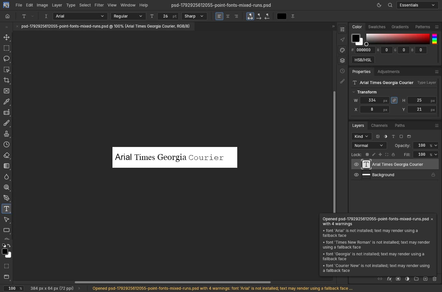Open the font family dropdown Arial

click(80, 16)
